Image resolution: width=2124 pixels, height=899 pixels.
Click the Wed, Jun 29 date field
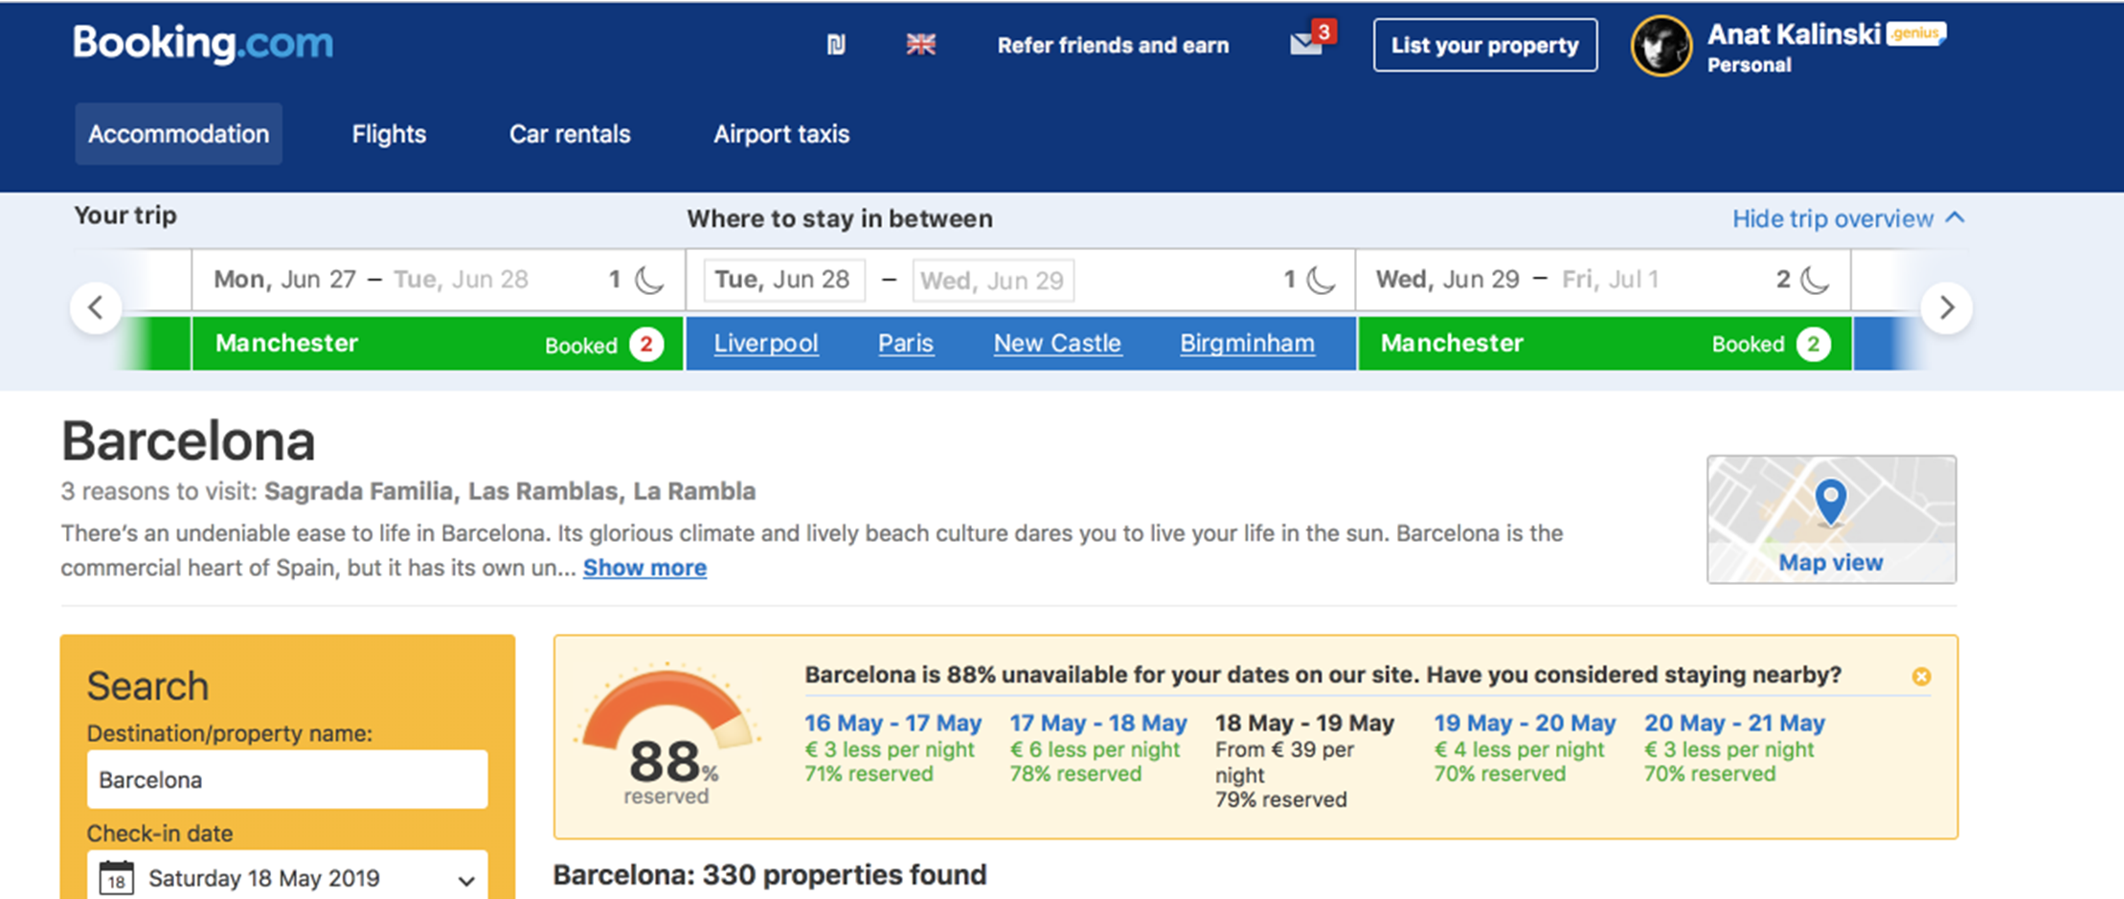tap(992, 281)
